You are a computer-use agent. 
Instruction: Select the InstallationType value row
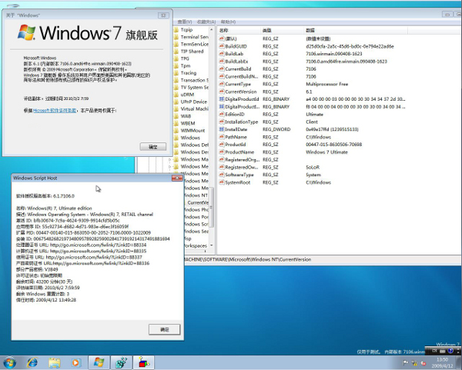click(313, 122)
